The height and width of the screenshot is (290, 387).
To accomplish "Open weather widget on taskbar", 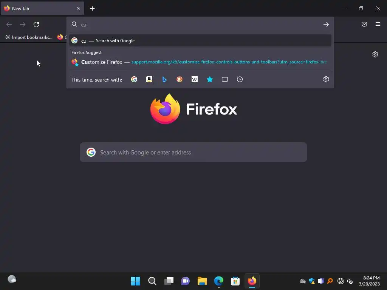I will pos(12,279).
